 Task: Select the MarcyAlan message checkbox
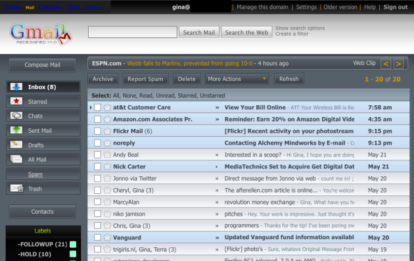(x=97, y=202)
